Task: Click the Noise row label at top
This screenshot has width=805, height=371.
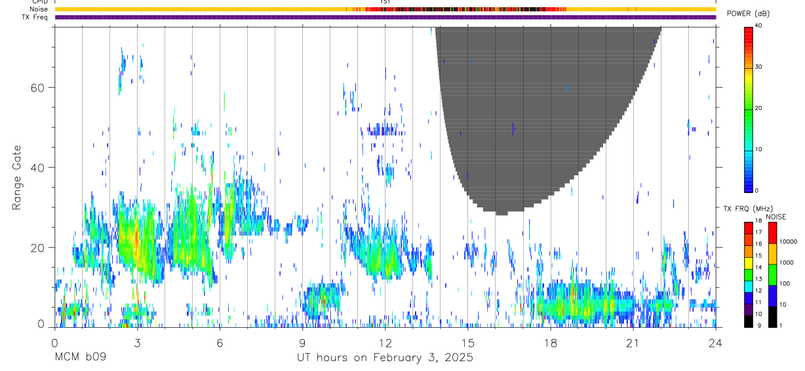Action: [39, 9]
